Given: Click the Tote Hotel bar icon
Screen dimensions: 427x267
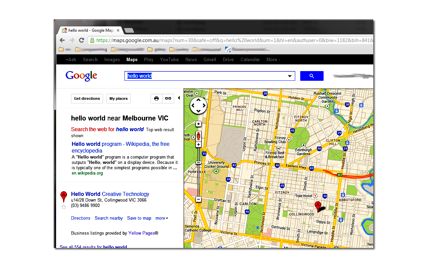Looking at the screenshot, I should coord(315,196).
